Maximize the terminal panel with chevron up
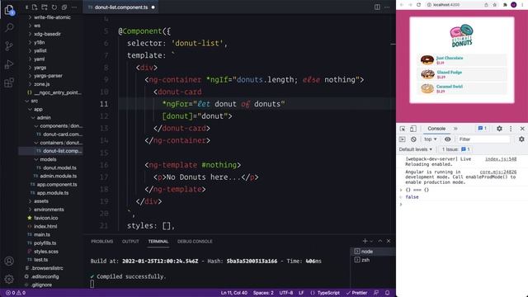 [x=380, y=241]
